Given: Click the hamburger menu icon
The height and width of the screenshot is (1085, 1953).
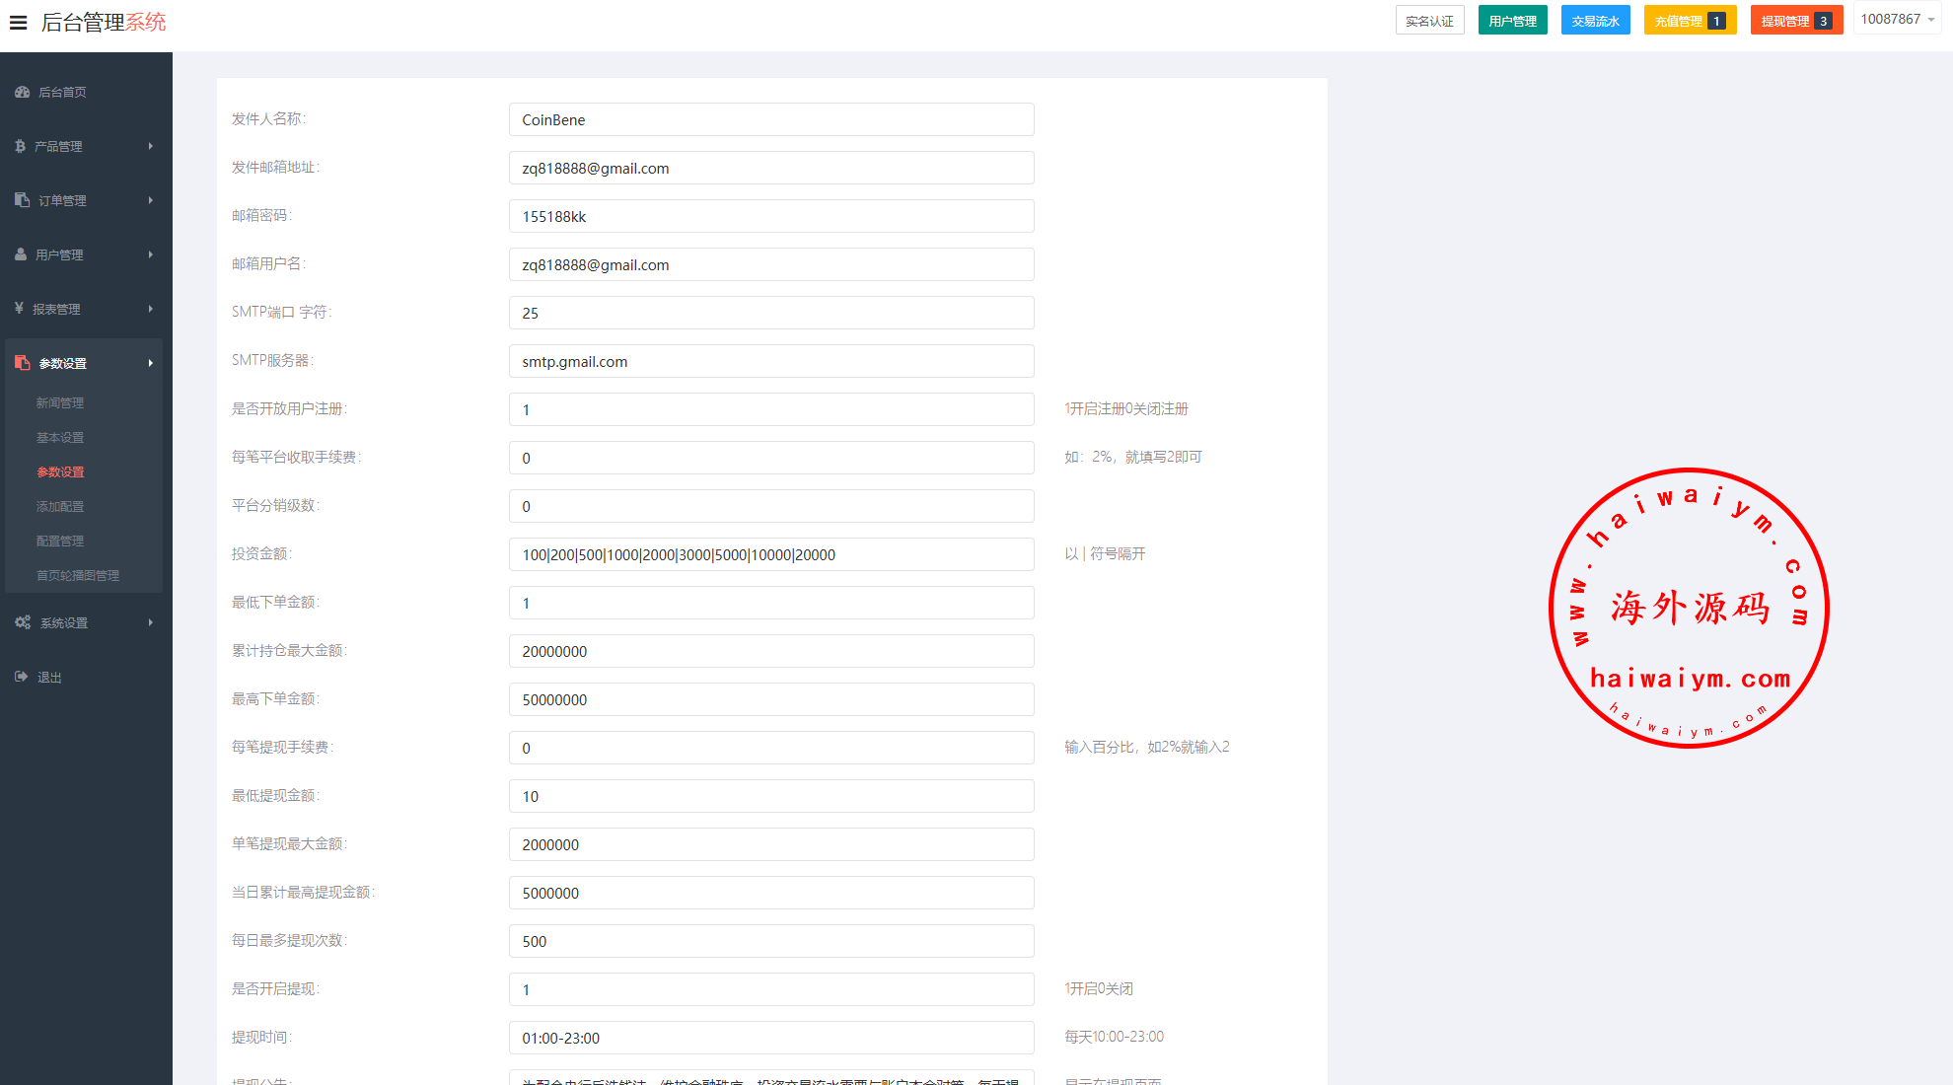Looking at the screenshot, I should click(x=18, y=22).
